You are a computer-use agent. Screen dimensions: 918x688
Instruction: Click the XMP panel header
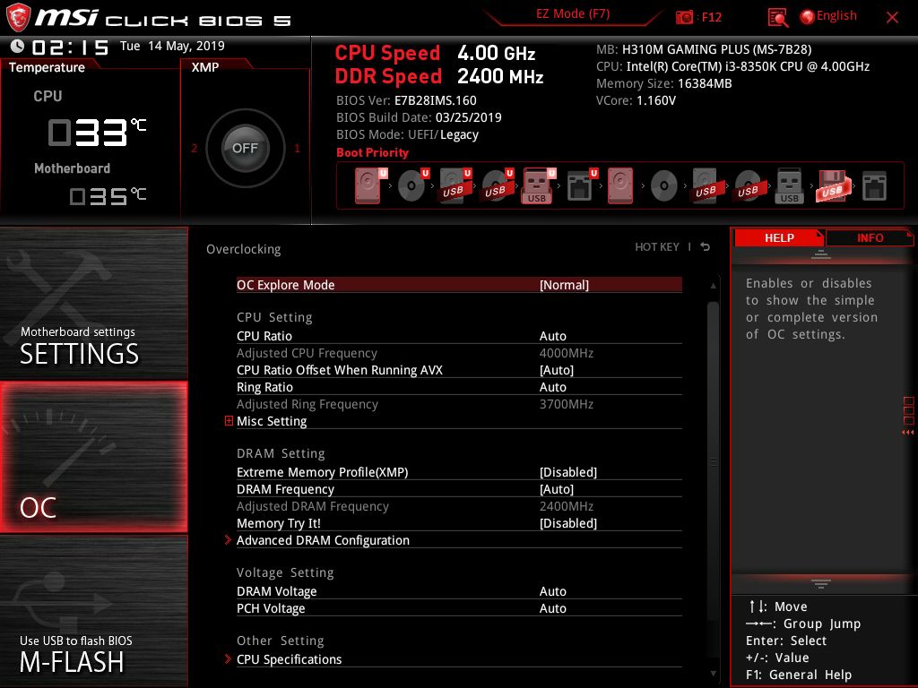coord(205,66)
